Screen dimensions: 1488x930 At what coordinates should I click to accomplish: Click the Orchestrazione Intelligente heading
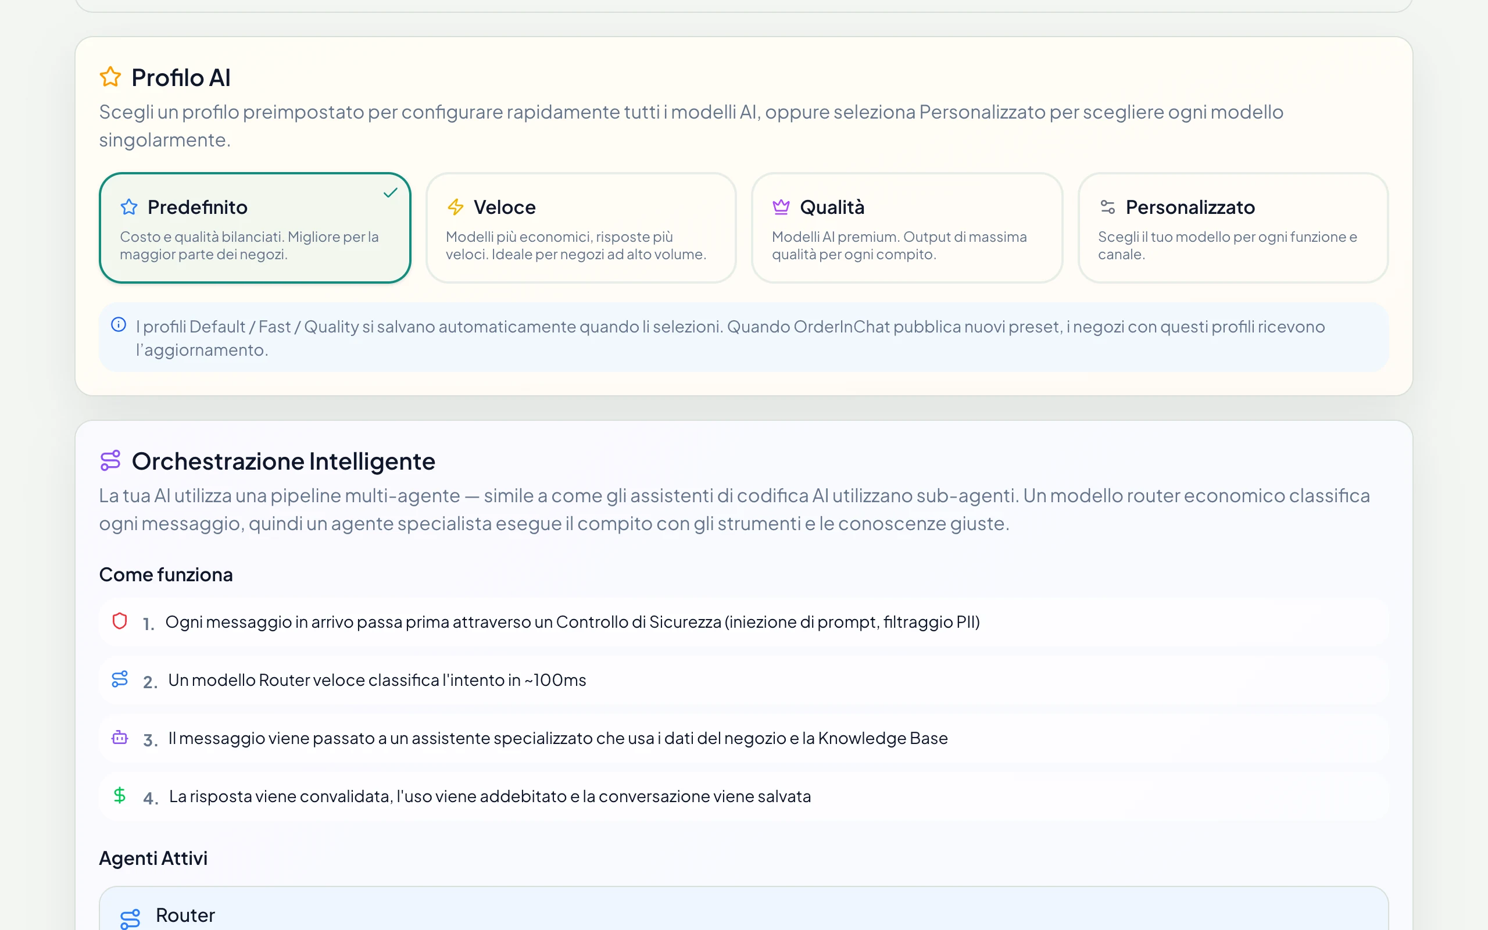click(x=284, y=462)
